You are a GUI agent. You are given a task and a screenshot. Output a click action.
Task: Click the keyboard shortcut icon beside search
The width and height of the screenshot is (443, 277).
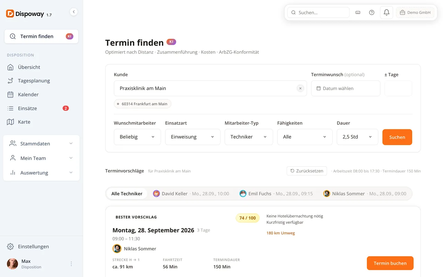pyautogui.click(x=358, y=12)
